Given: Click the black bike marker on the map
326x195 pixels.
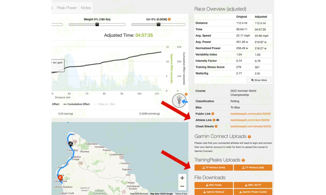Looking at the screenshot, I should pos(70,144).
